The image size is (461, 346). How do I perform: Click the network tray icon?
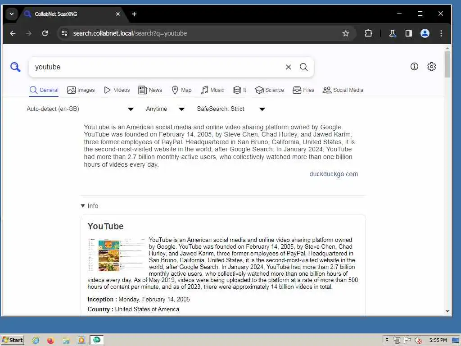pos(396,341)
